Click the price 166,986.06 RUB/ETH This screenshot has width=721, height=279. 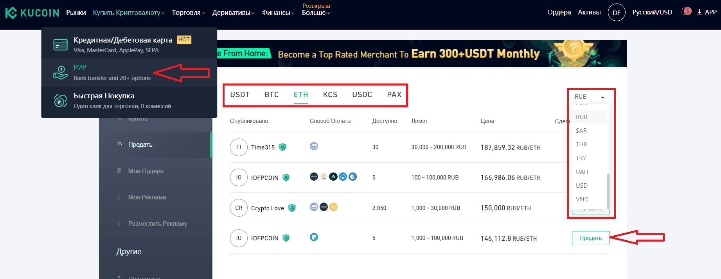[511, 178]
